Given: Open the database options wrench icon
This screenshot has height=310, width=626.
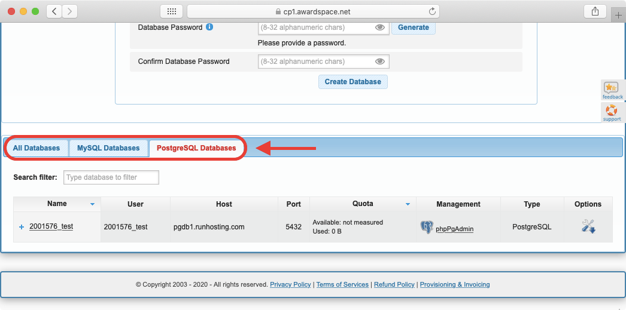Looking at the screenshot, I should coord(588,227).
